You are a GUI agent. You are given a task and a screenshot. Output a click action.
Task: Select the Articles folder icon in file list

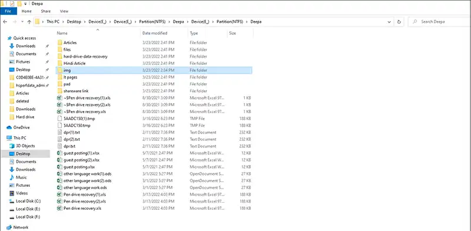(59, 42)
